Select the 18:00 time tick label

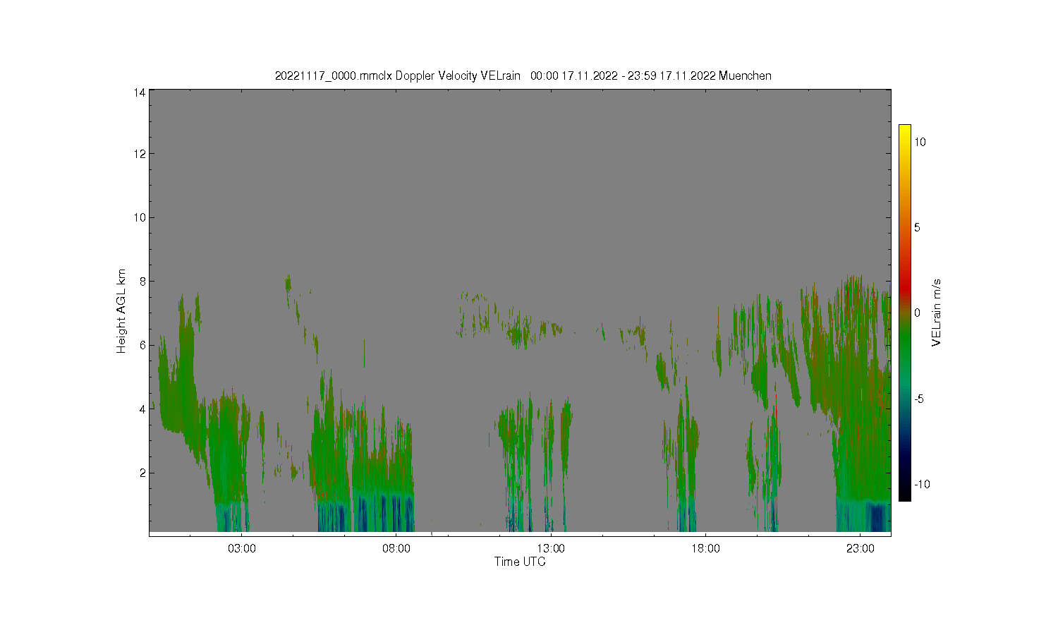point(705,548)
